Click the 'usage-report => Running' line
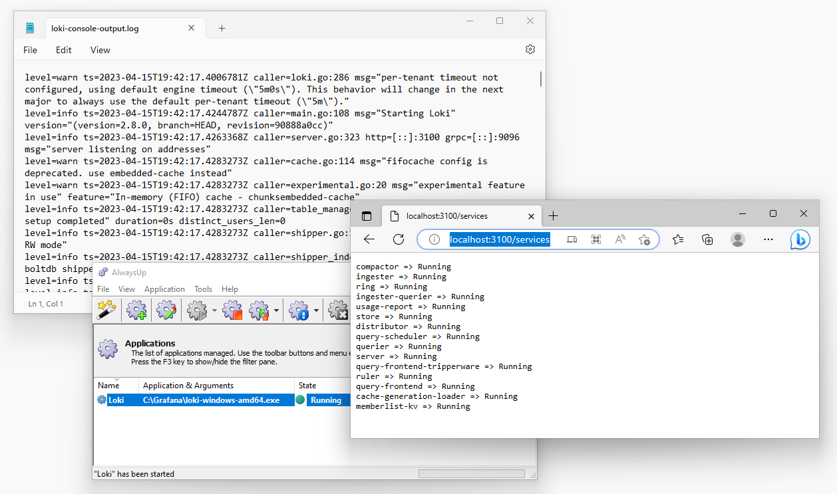The width and height of the screenshot is (837, 494). click(411, 307)
